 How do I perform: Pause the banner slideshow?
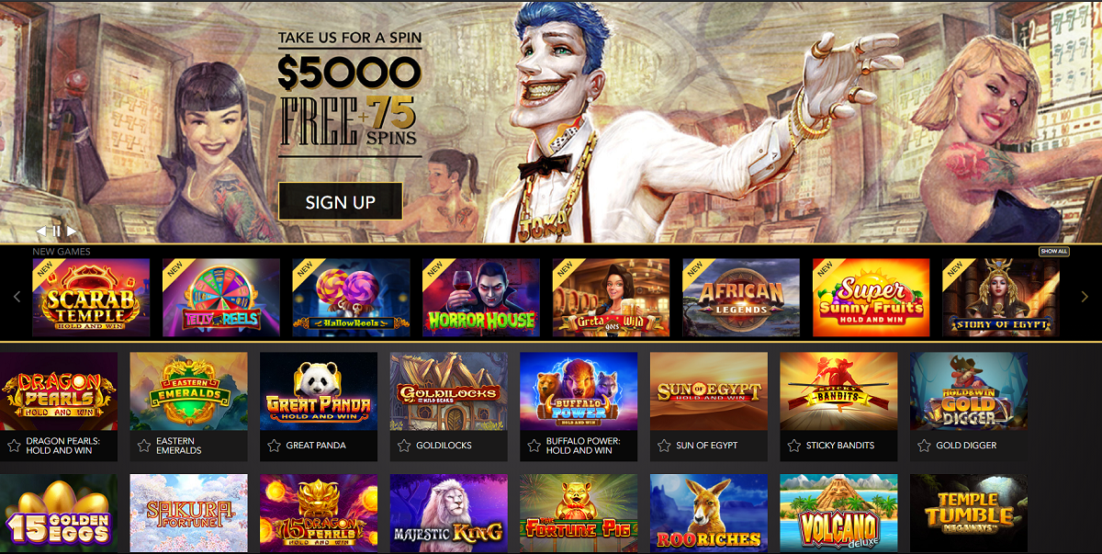tap(56, 232)
